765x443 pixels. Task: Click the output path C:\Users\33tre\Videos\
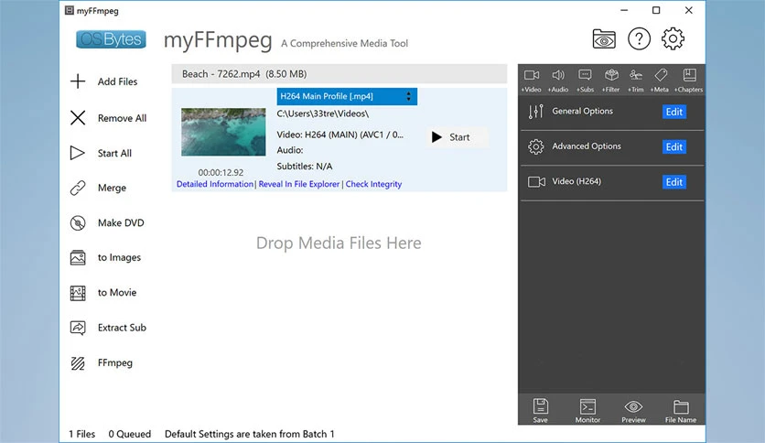[322, 113]
